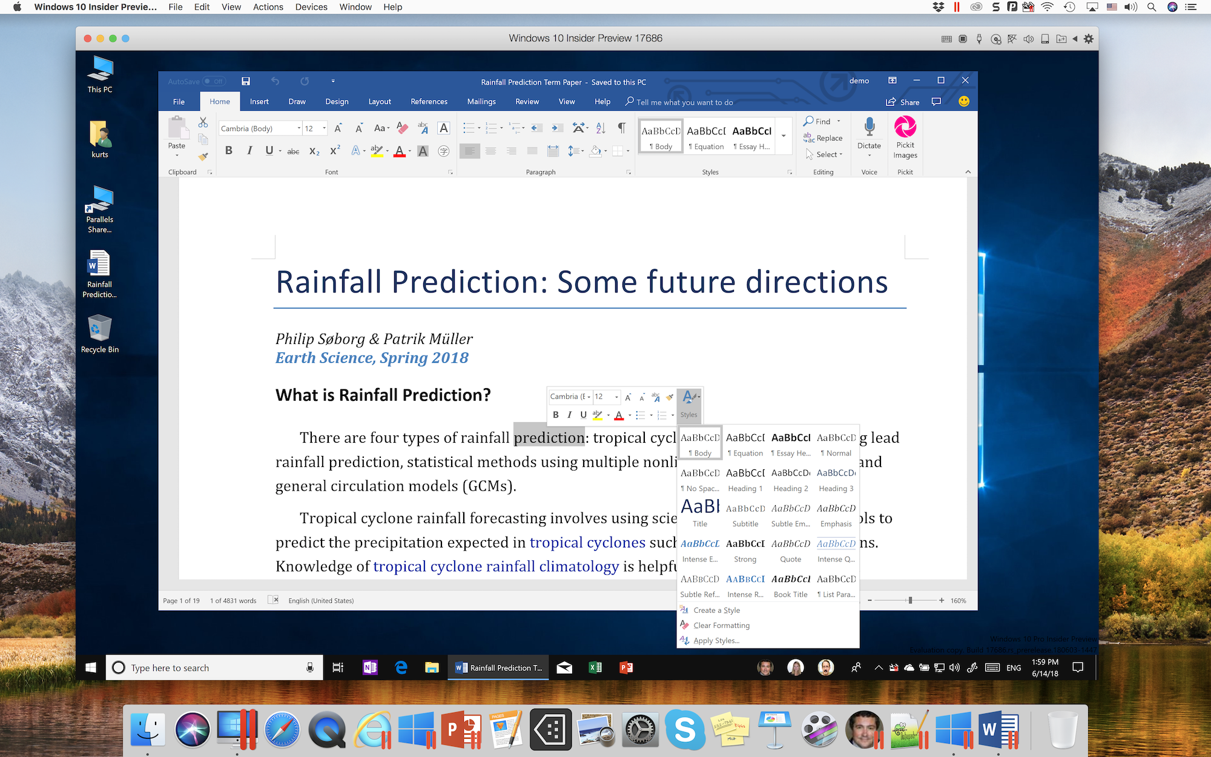
Task: Choose Clear Formatting from styles menu
Action: (x=721, y=625)
